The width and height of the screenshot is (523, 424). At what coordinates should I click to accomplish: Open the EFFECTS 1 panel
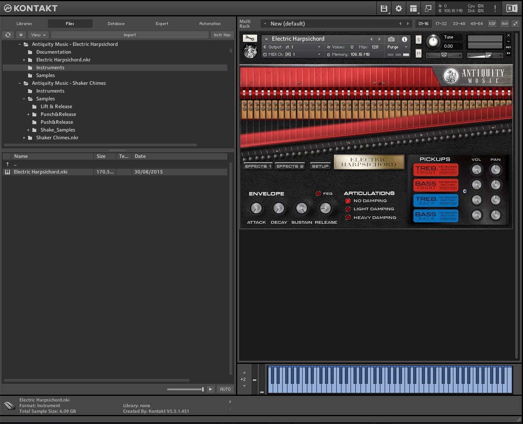(x=258, y=165)
